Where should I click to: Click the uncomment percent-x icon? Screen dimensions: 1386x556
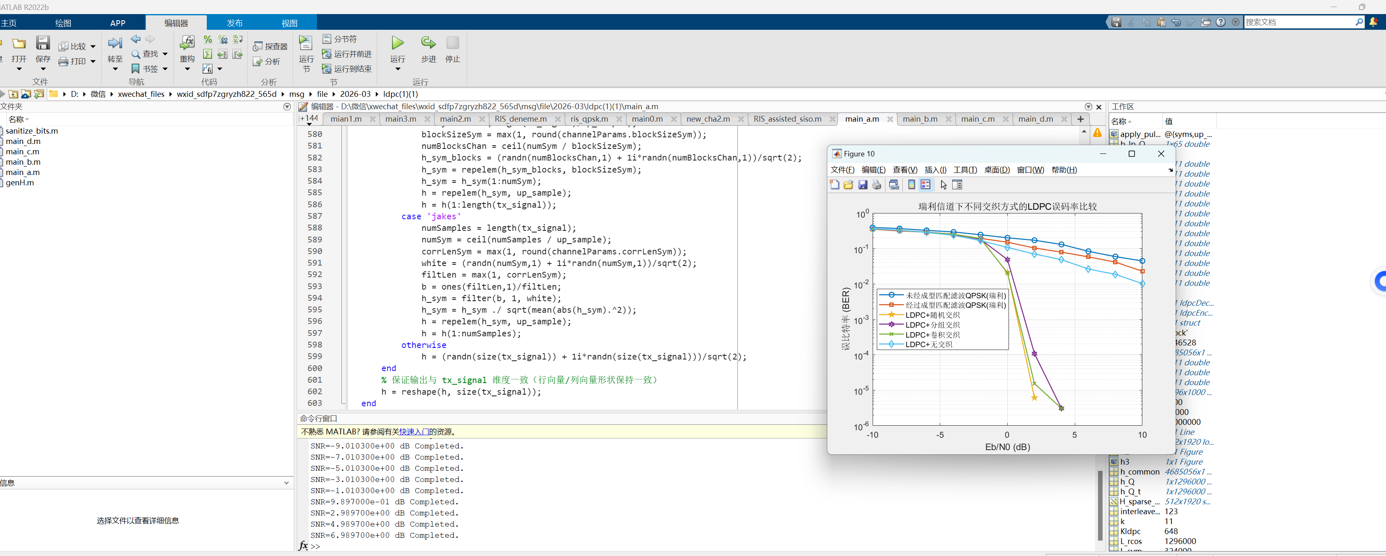[x=223, y=39]
